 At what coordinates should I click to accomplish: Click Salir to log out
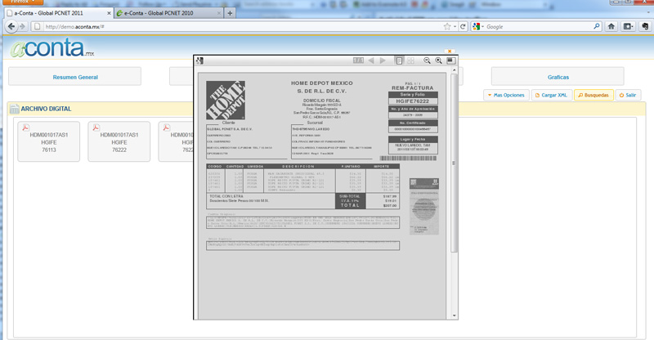tap(628, 95)
